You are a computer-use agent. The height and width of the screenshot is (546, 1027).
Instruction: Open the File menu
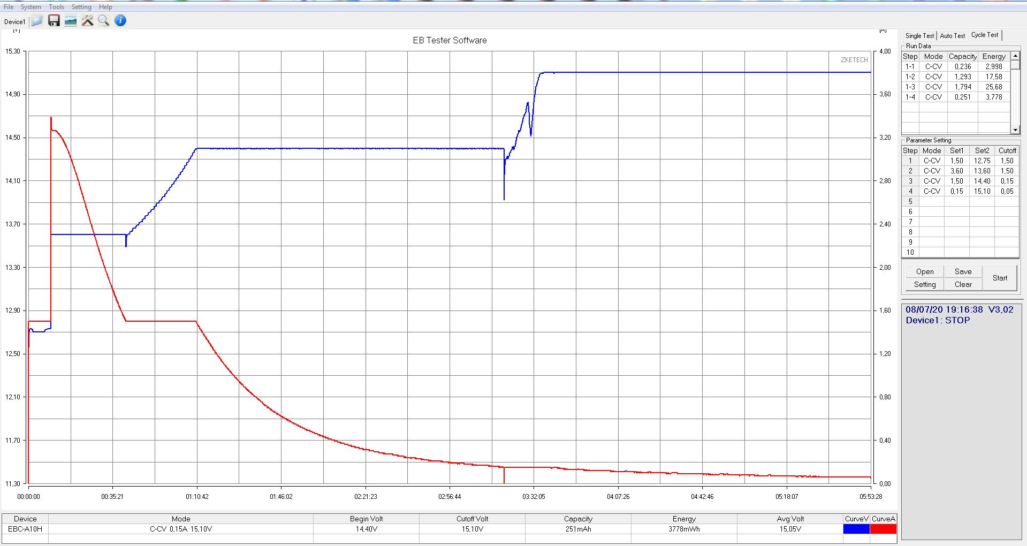tap(9, 7)
